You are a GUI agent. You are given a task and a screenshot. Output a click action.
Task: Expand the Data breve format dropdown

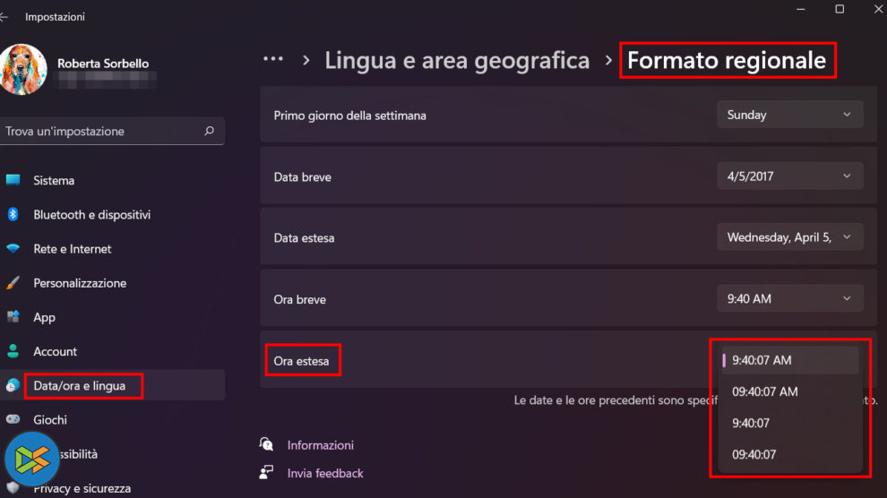(789, 176)
